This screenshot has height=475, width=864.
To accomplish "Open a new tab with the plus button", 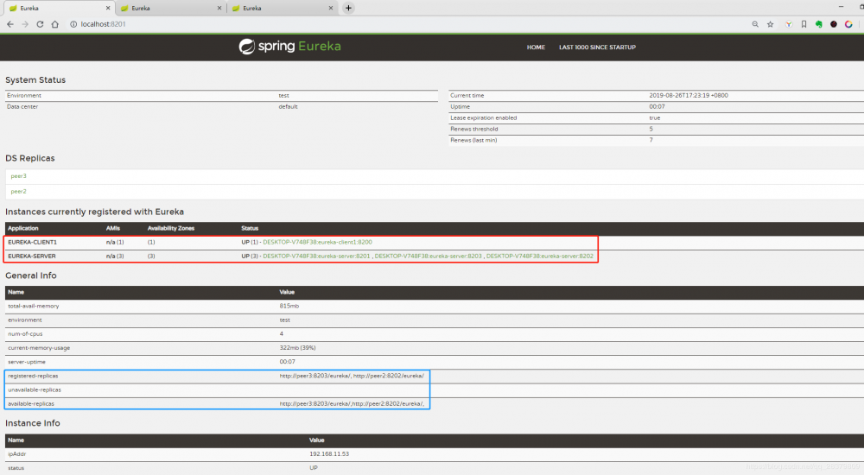I will 348,8.
